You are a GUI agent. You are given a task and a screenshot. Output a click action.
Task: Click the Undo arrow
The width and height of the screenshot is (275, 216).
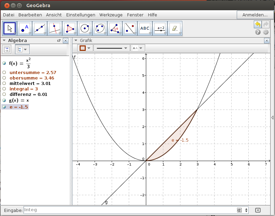pyautogui.click(x=258, y=24)
